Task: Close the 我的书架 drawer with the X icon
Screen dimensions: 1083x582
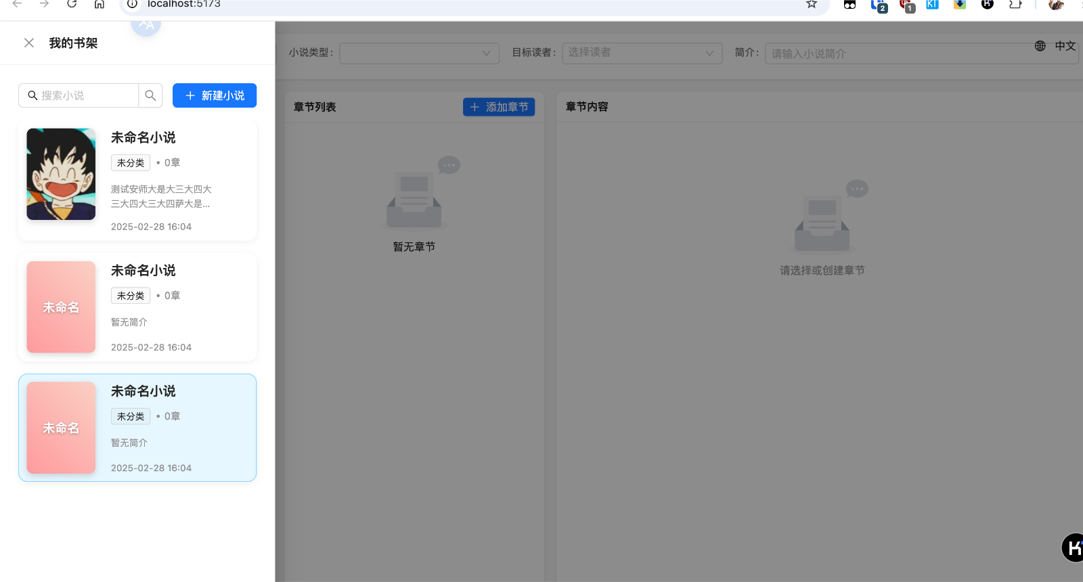Action: tap(29, 43)
